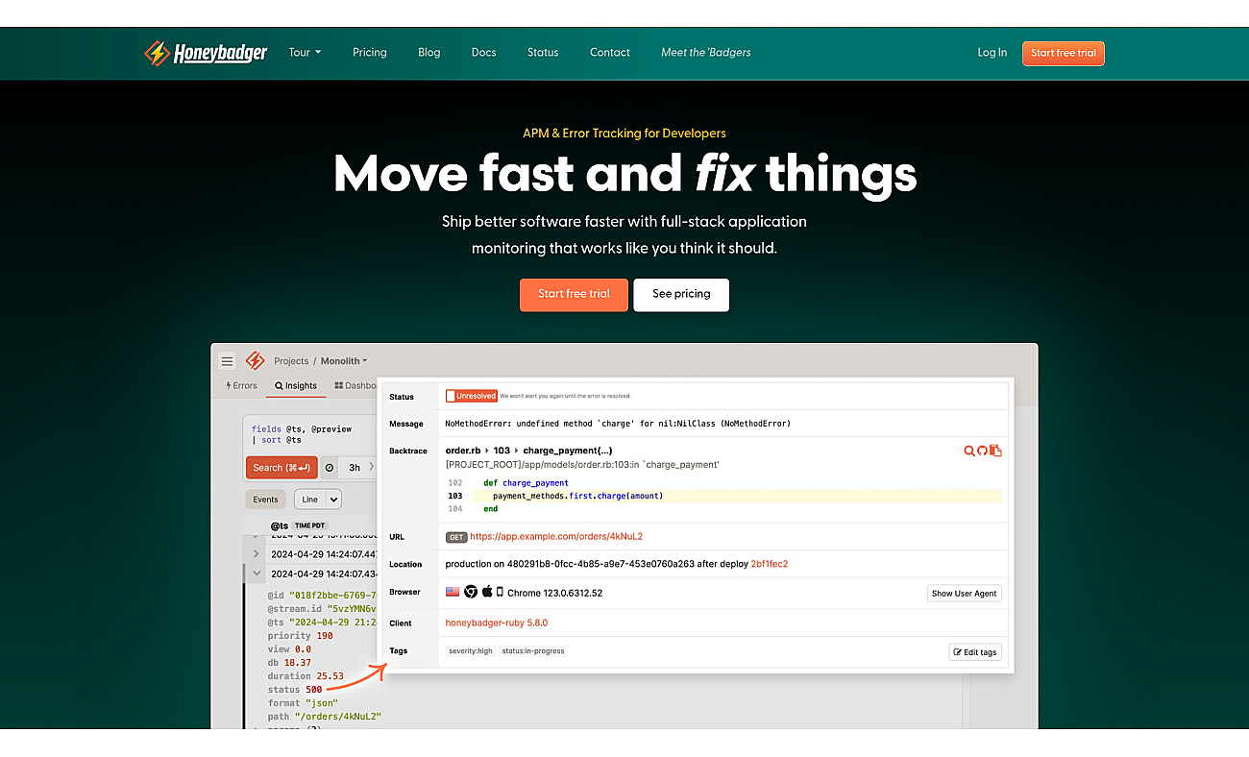Open Docs from the navigation bar
The image size is (1249, 757).
click(484, 53)
